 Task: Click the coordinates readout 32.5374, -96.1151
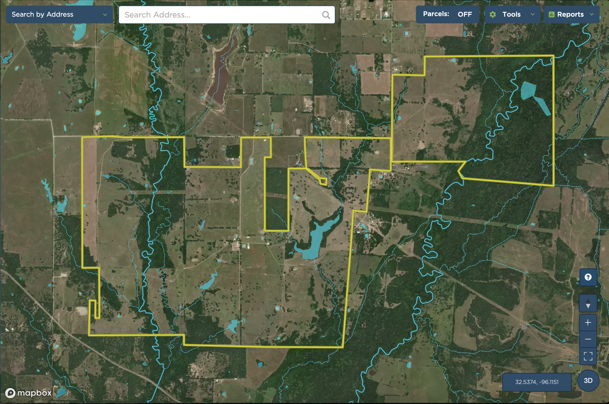pyautogui.click(x=536, y=382)
